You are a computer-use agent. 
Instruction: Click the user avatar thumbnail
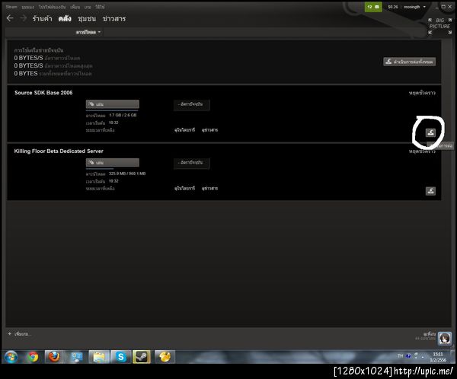click(x=445, y=339)
